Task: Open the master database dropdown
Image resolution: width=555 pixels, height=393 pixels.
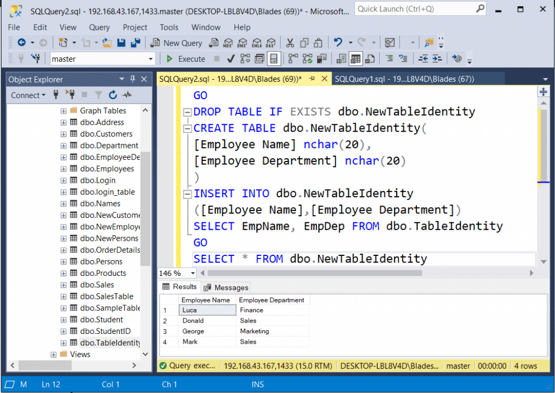Action: [150, 59]
